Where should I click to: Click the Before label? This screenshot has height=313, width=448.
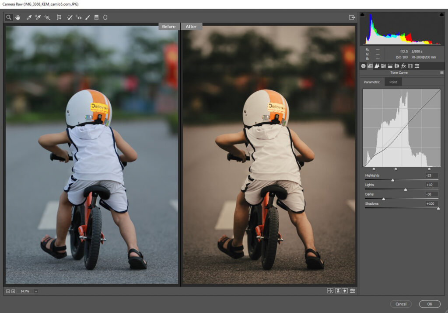(169, 27)
